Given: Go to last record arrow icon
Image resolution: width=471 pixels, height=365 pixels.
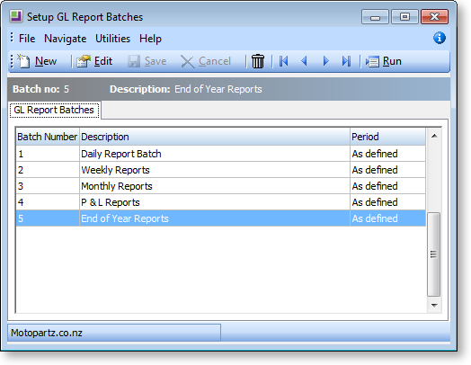Looking at the screenshot, I should tap(346, 61).
